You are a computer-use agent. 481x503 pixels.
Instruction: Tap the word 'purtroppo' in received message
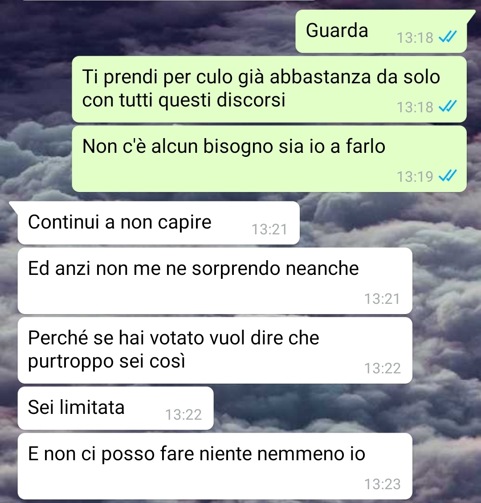(x=71, y=362)
